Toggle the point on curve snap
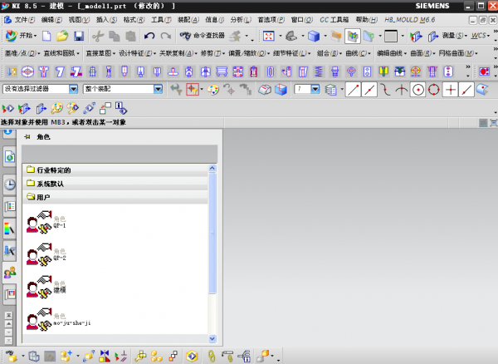 coord(466,90)
